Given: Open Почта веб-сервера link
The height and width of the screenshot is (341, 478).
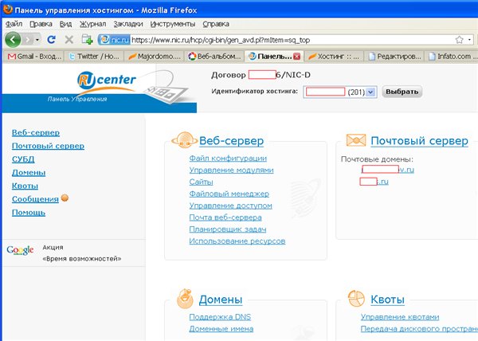Looking at the screenshot, I should pos(225,218).
